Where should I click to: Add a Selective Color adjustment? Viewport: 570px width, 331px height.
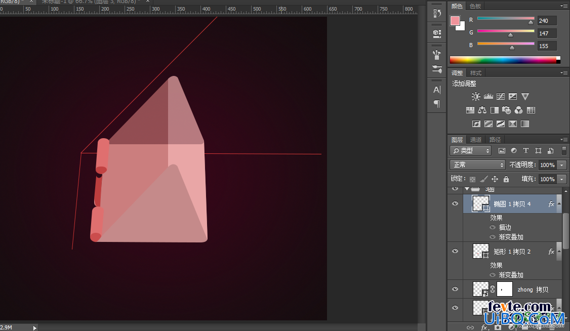(x=513, y=124)
